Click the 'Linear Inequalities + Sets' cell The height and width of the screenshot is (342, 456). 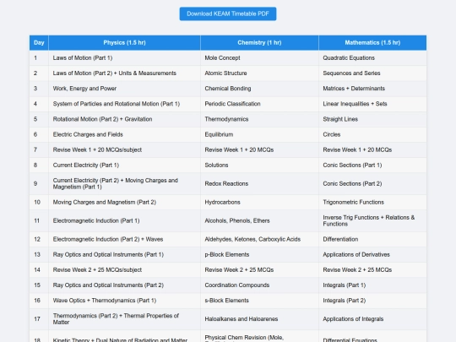click(x=372, y=104)
